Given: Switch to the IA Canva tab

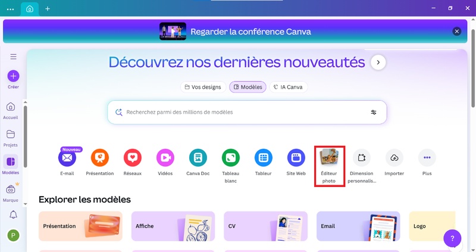Looking at the screenshot, I should [x=289, y=87].
